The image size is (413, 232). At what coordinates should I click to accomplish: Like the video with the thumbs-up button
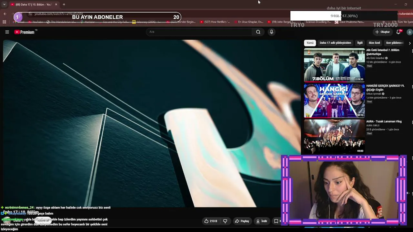point(211,221)
